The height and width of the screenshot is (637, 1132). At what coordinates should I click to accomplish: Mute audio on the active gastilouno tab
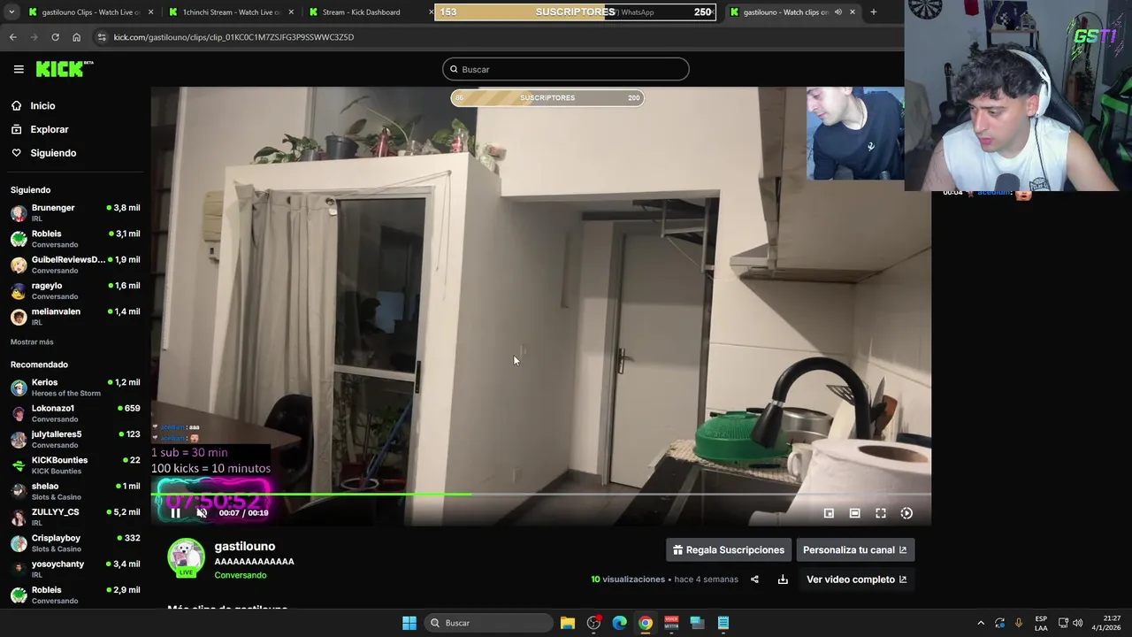click(x=838, y=12)
